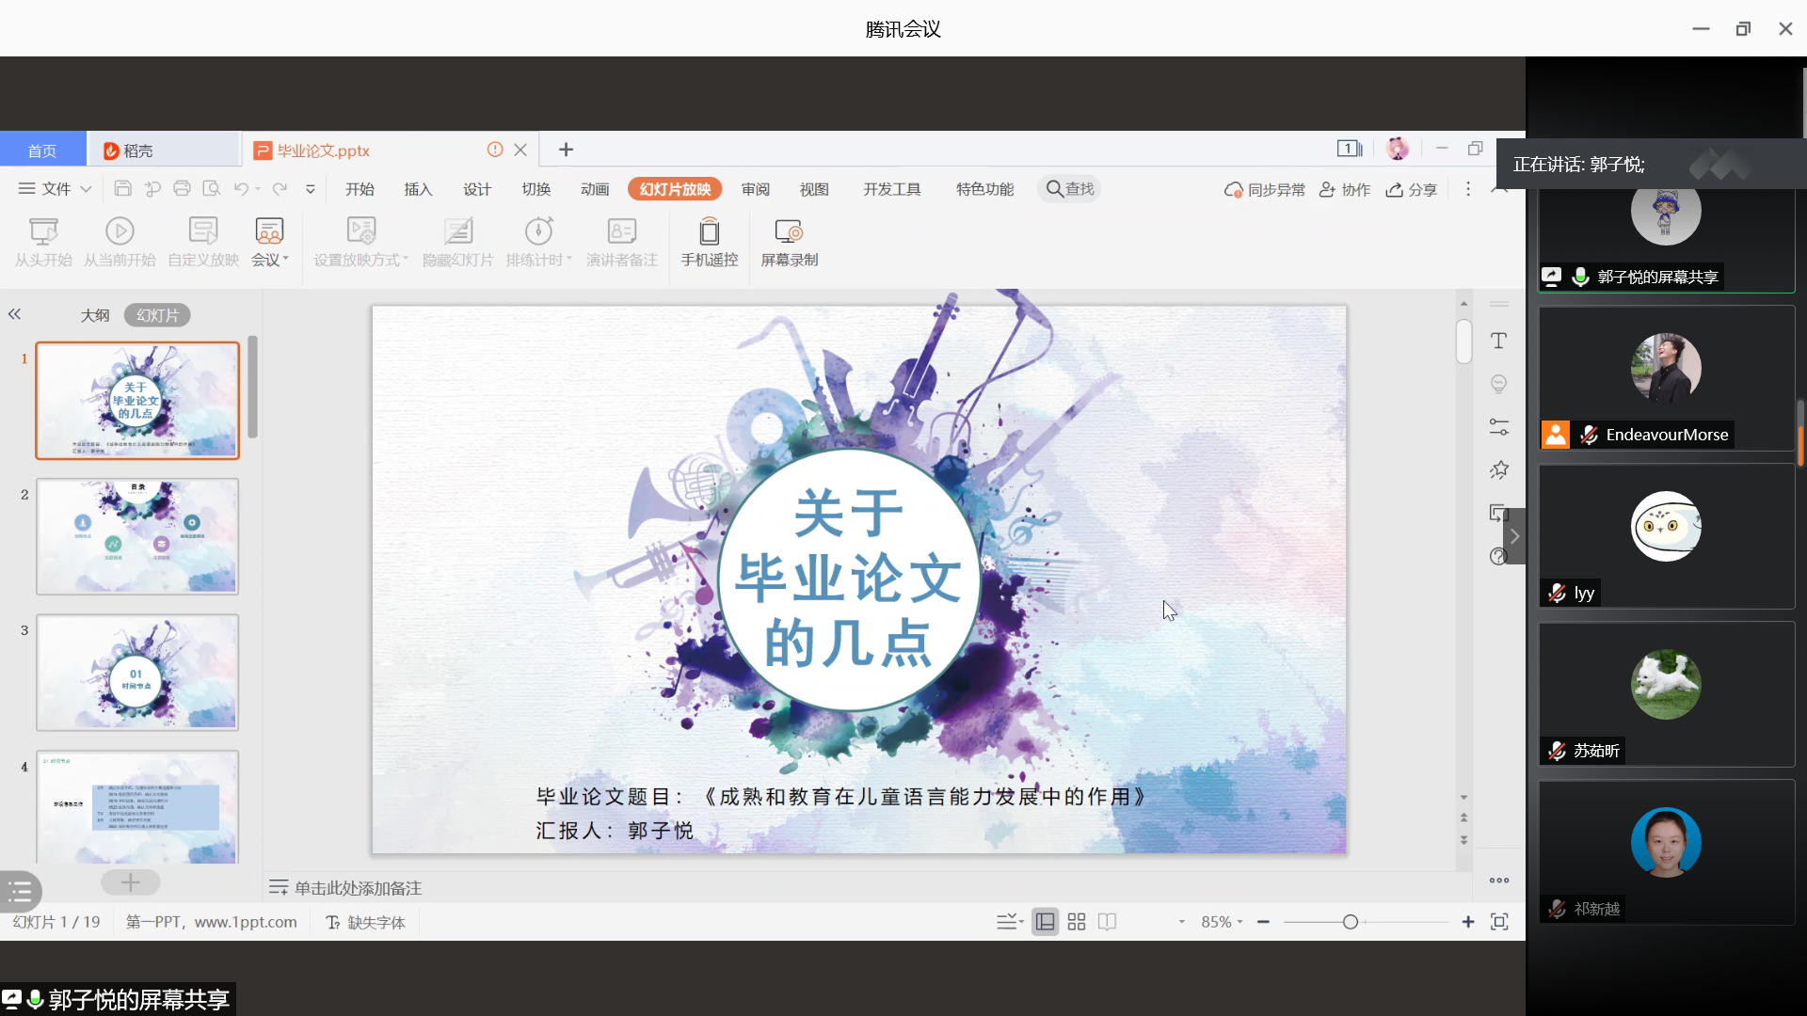Select the Text tool in right sidebar

tap(1499, 341)
